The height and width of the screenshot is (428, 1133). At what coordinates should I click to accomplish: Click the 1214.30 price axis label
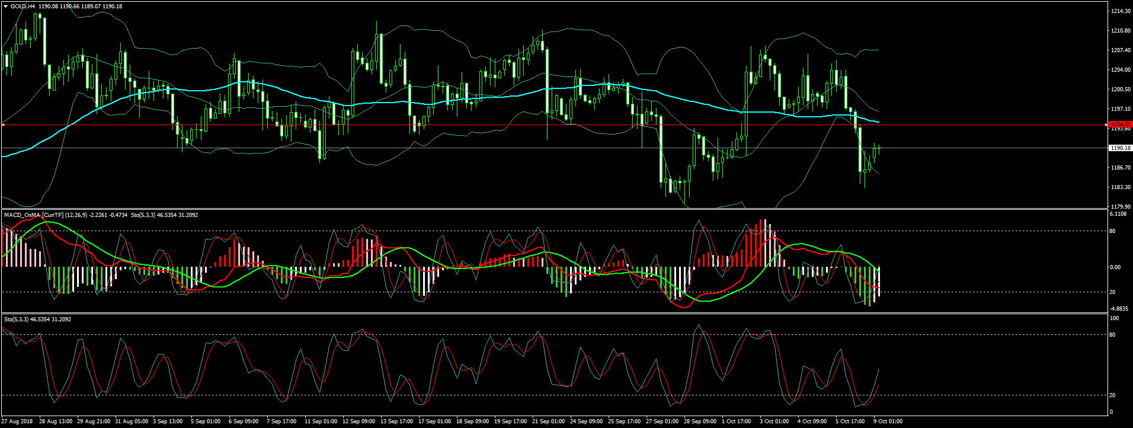(x=1121, y=11)
